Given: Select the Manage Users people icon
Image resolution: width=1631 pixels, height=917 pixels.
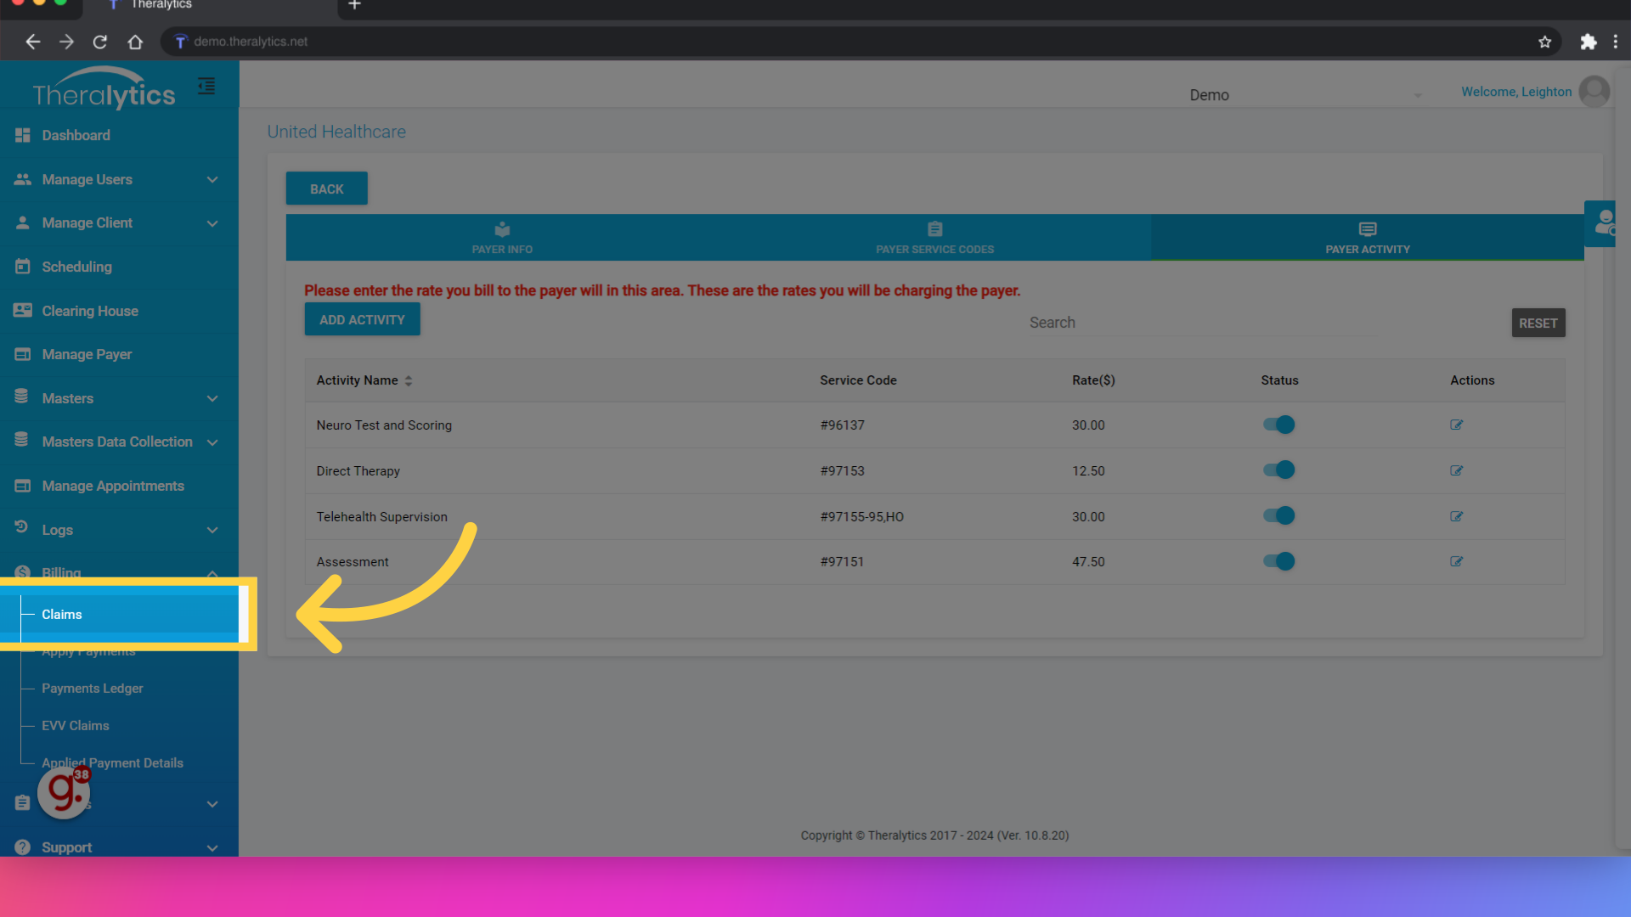Looking at the screenshot, I should 23,179.
